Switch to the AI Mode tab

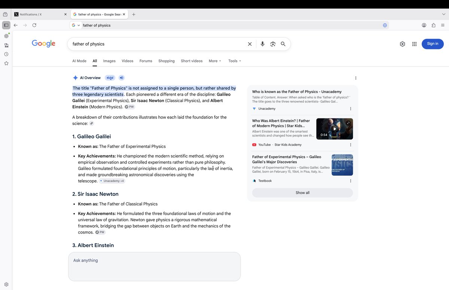pyautogui.click(x=79, y=61)
